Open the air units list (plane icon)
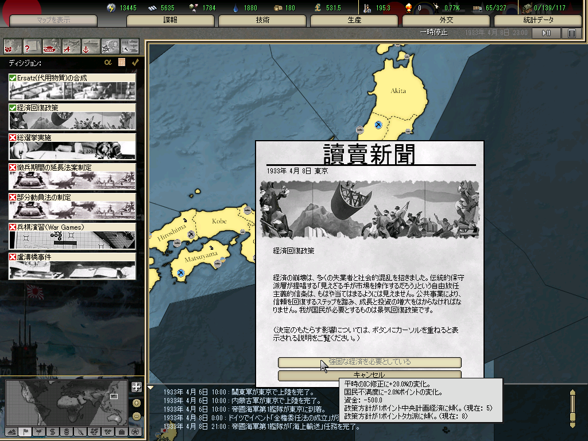The width and height of the screenshot is (588, 441). pyautogui.click(x=71, y=47)
